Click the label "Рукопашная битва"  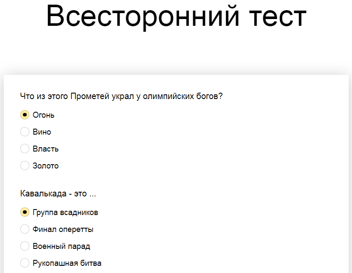67,262
